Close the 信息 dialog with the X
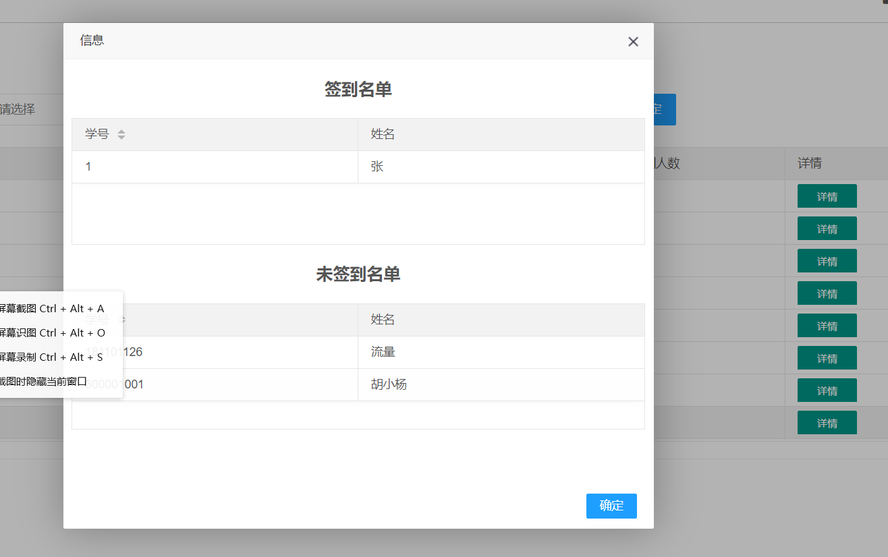Screen dimensions: 888x557 633,41
